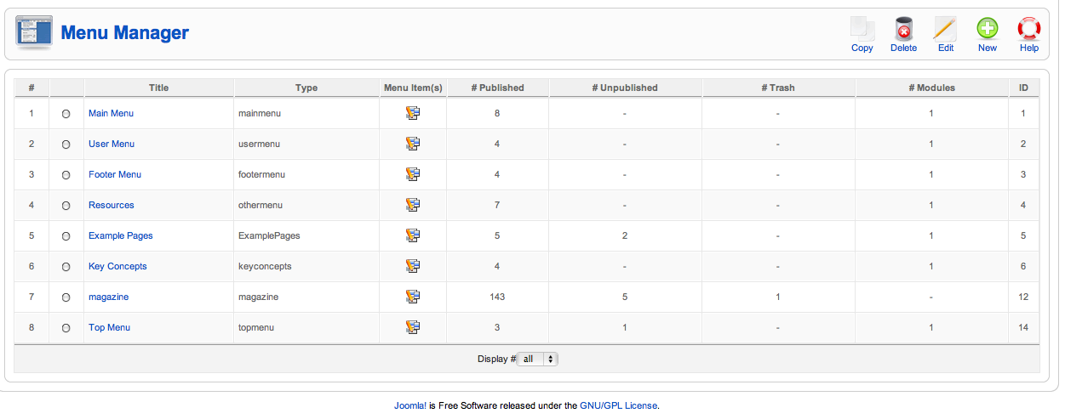Click the Type column header
This screenshot has height=419, width=1065.
[306, 88]
